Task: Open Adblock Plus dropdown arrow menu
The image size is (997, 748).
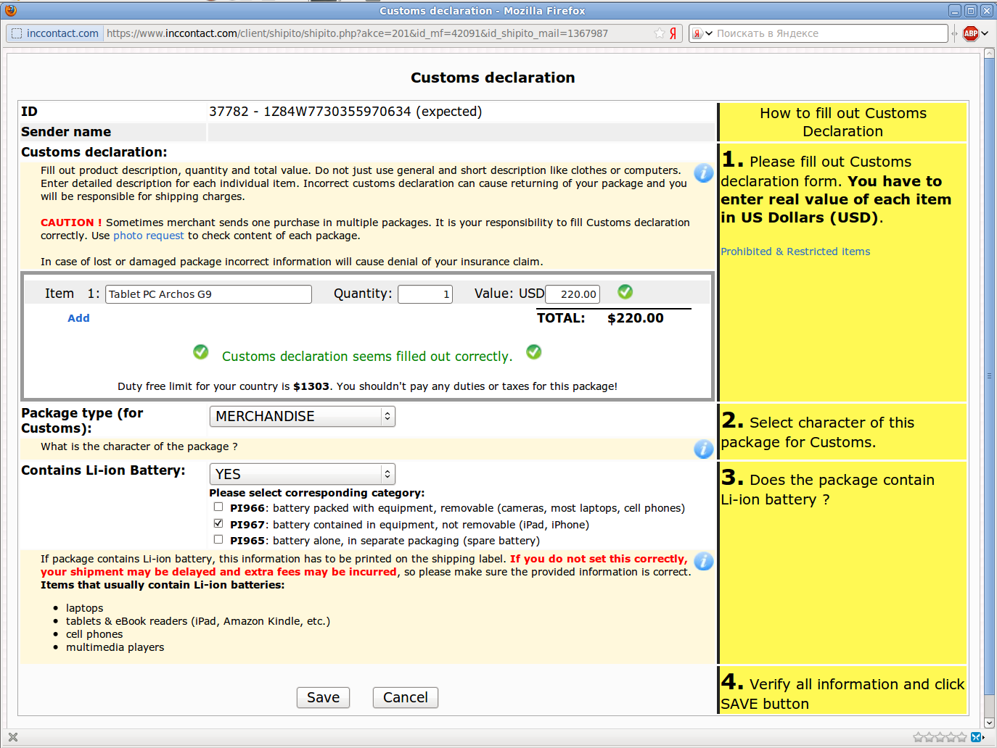Action: click(985, 33)
